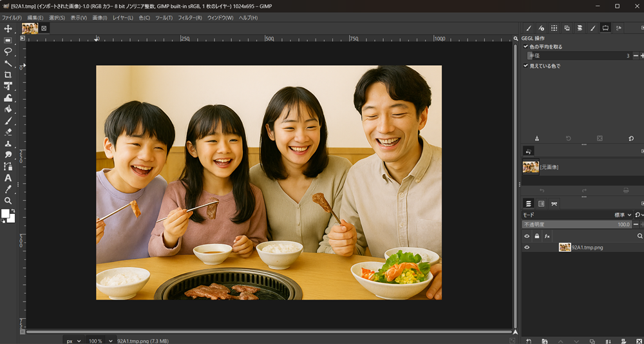
Task: Open the Gradients tab in top dock
Action: [580, 28]
